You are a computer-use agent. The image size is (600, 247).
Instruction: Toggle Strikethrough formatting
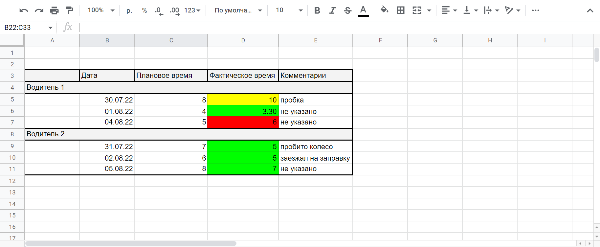pos(347,11)
